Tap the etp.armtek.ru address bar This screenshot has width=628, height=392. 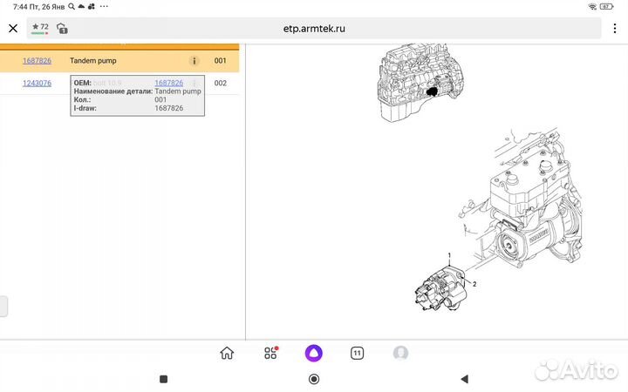[x=314, y=29]
